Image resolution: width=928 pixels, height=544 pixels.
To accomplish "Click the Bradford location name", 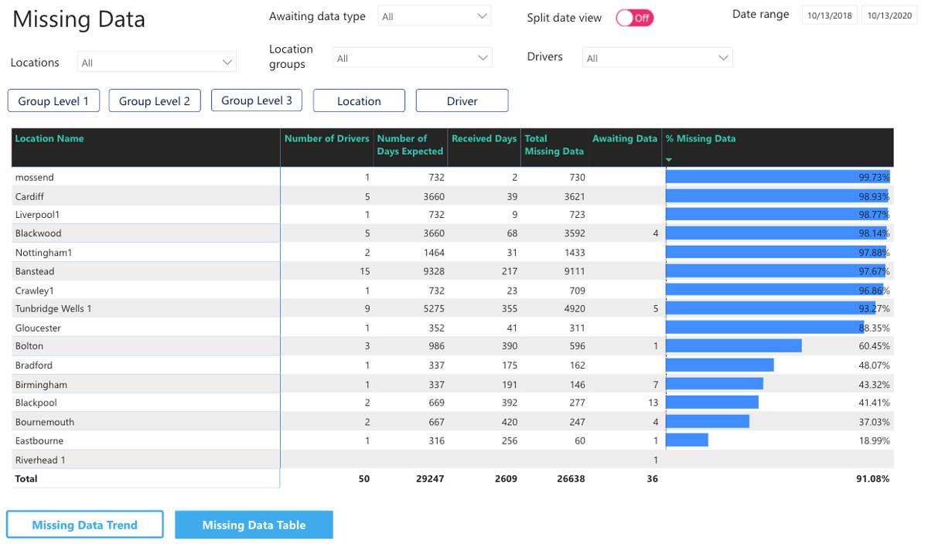I will click(34, 365).
